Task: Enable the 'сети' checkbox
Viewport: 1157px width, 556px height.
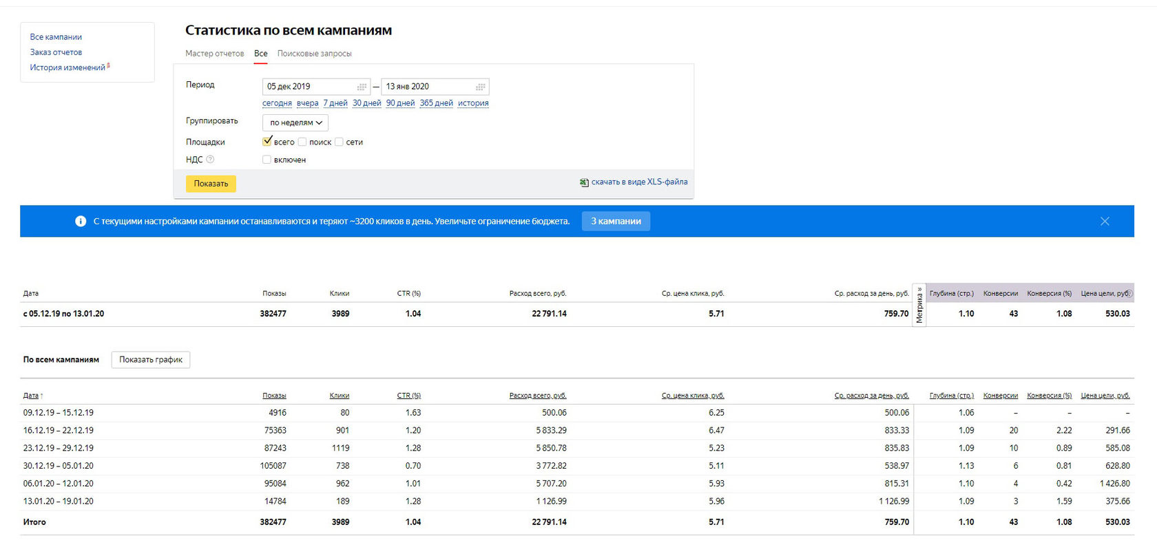Action: (339, 142)
